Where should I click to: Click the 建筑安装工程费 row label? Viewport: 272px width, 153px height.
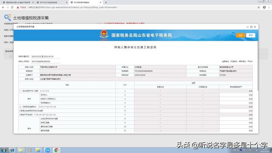pyautogui.click(x=46, y=127)
